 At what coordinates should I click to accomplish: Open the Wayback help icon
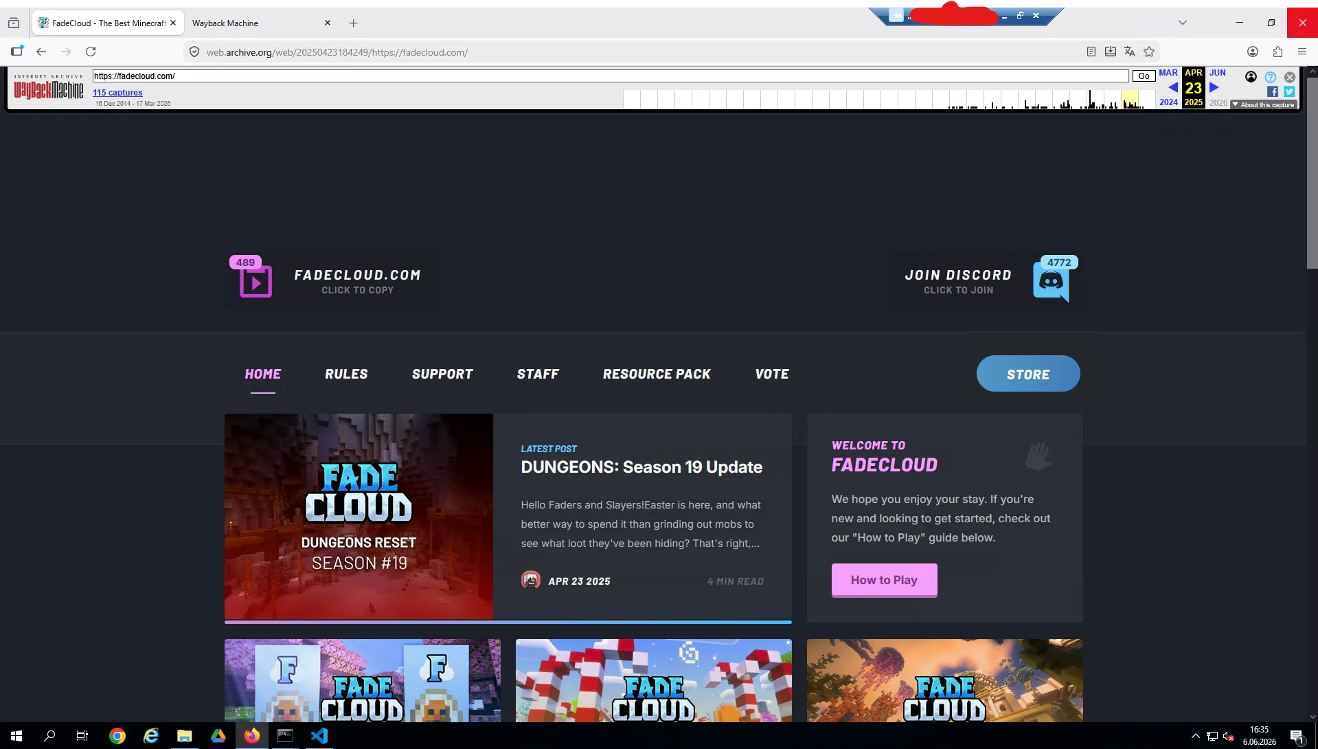pos(1271,77)
